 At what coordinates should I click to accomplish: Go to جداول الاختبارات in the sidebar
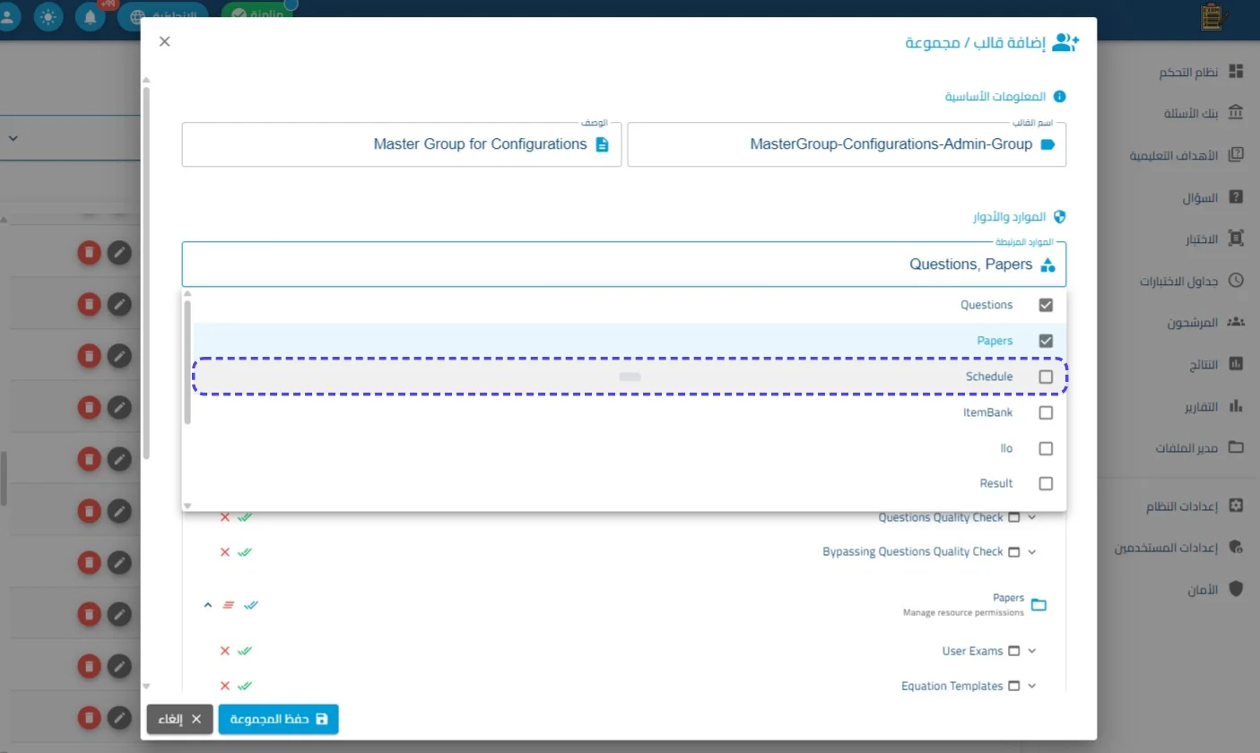(x=1192, y=280)
